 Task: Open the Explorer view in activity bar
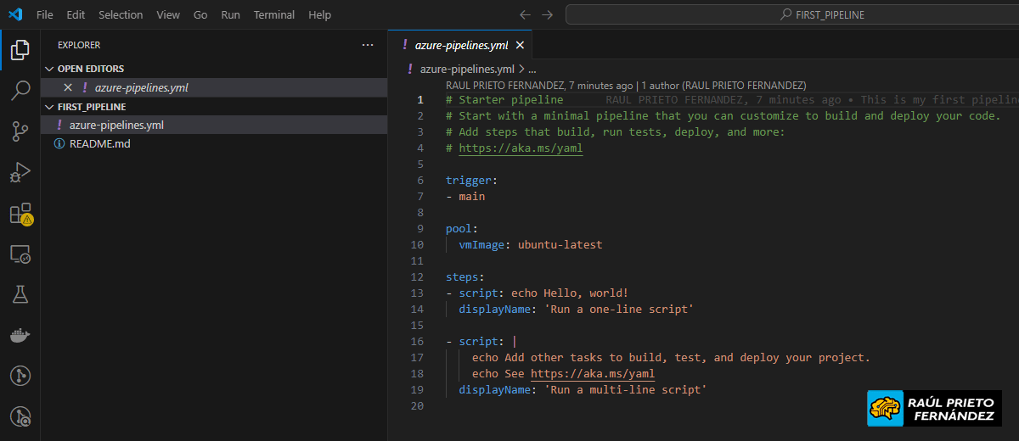(x=20, y=51)
